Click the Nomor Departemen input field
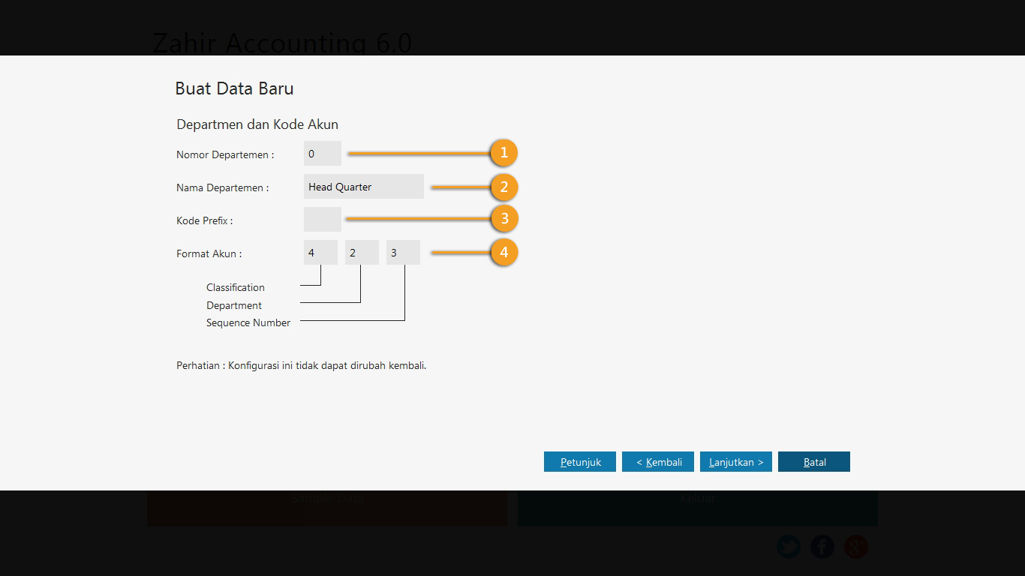This screenshot has height=576, width=1025. click(x=323, y=154)
